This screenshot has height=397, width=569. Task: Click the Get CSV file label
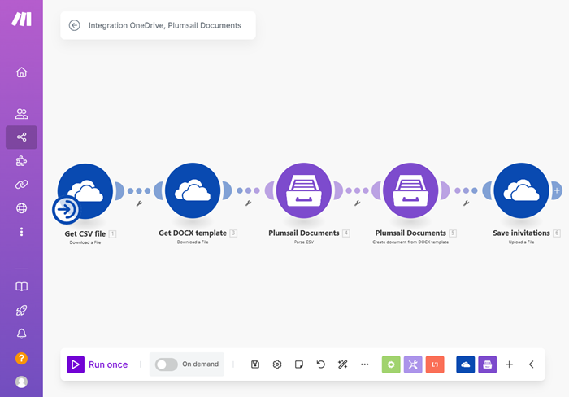point(85,233)
